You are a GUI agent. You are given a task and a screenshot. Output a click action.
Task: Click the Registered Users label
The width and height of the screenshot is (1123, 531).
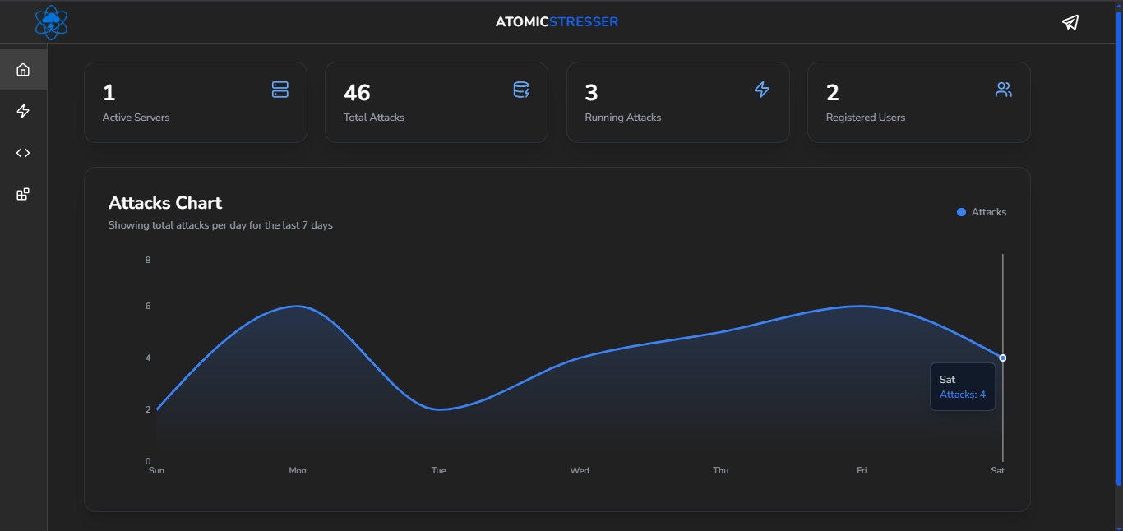pos(866,118)
